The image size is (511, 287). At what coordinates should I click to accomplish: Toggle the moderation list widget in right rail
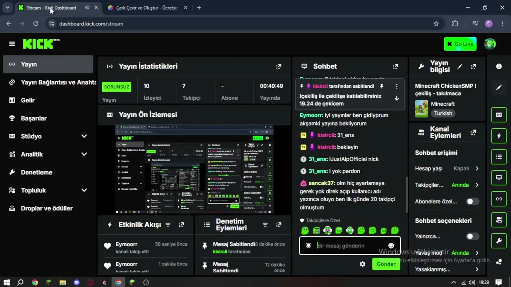pos(499,157)
